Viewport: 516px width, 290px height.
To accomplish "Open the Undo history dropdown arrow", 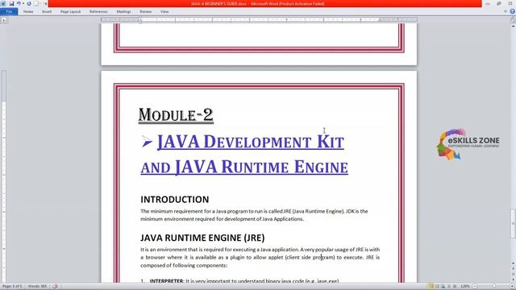I will [23, 3].
